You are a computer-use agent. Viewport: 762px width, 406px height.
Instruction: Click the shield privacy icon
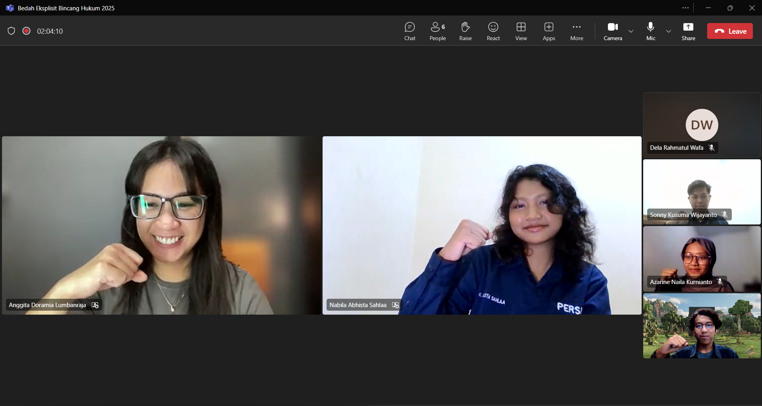(12, 31)
